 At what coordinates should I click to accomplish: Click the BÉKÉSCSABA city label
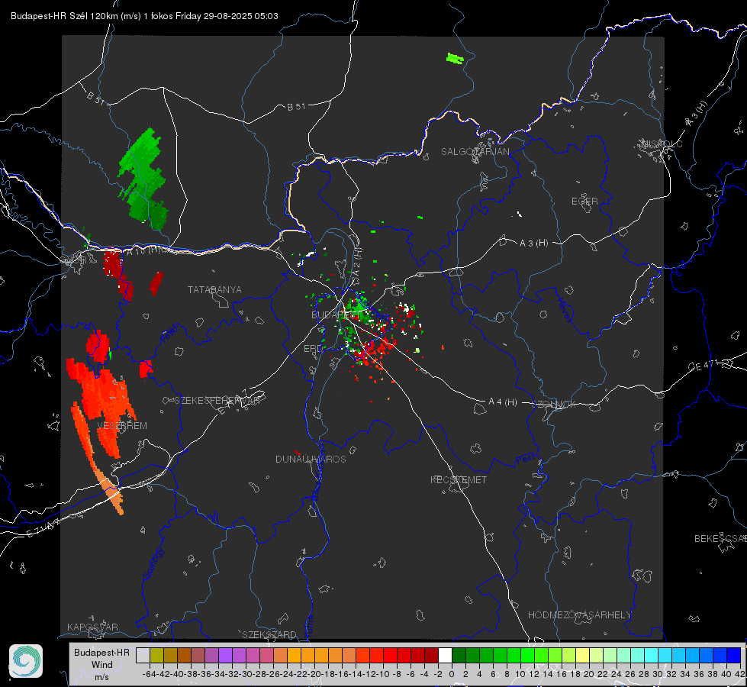[720, 539]
